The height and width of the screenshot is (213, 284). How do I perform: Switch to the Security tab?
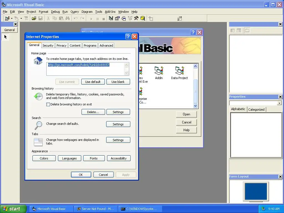point(48,45)
